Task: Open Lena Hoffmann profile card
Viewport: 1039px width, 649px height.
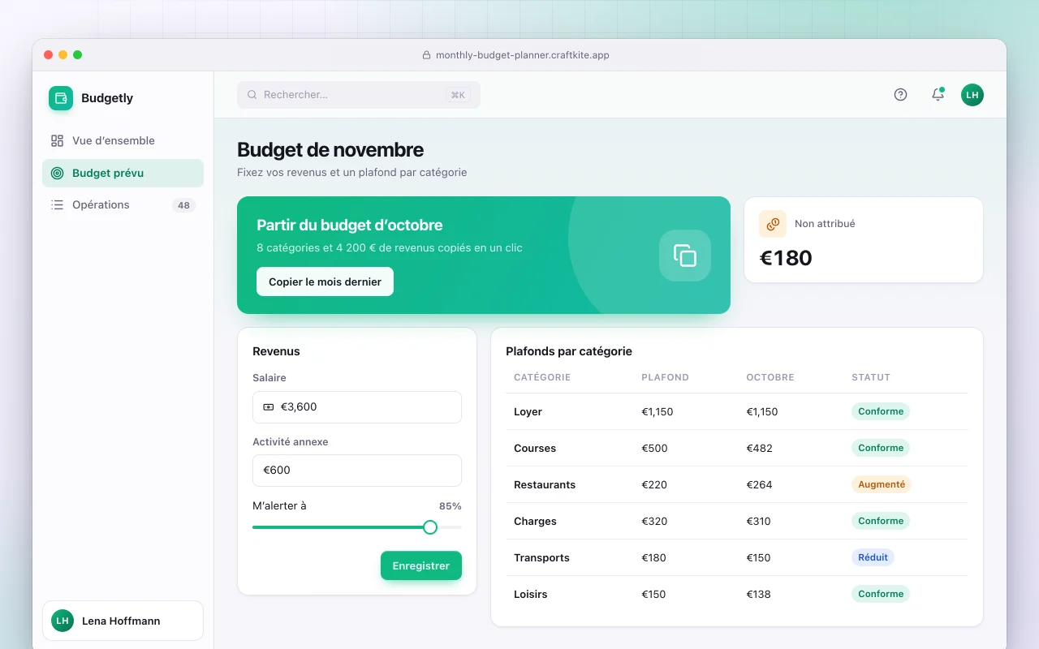Action: 123,621
